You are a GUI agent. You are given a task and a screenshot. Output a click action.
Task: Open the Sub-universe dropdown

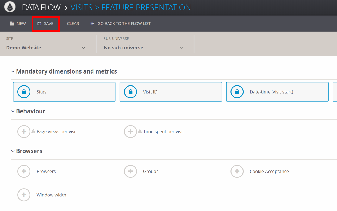143,48
